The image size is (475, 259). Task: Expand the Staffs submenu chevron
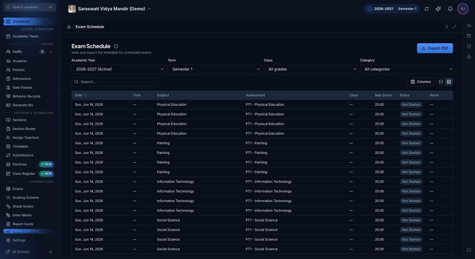point(51,52)
